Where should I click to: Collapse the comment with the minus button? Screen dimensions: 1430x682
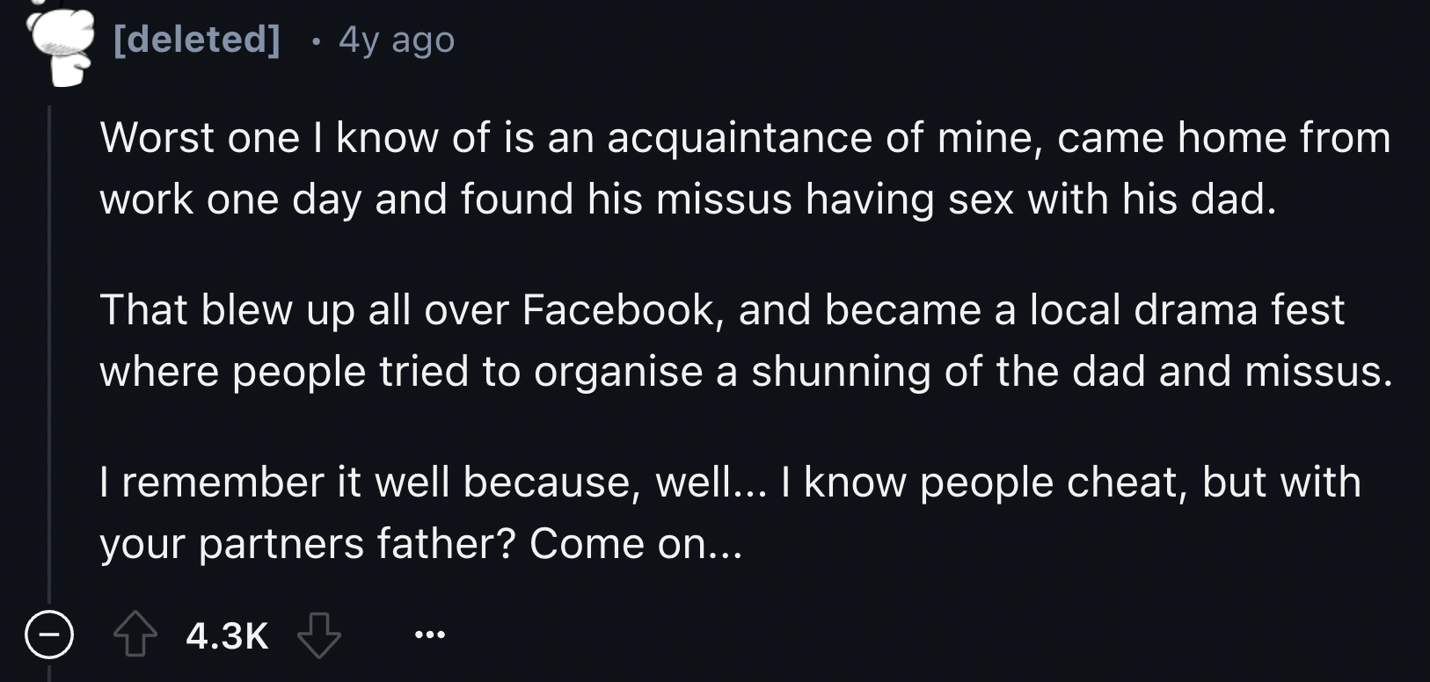click(48, 635)
